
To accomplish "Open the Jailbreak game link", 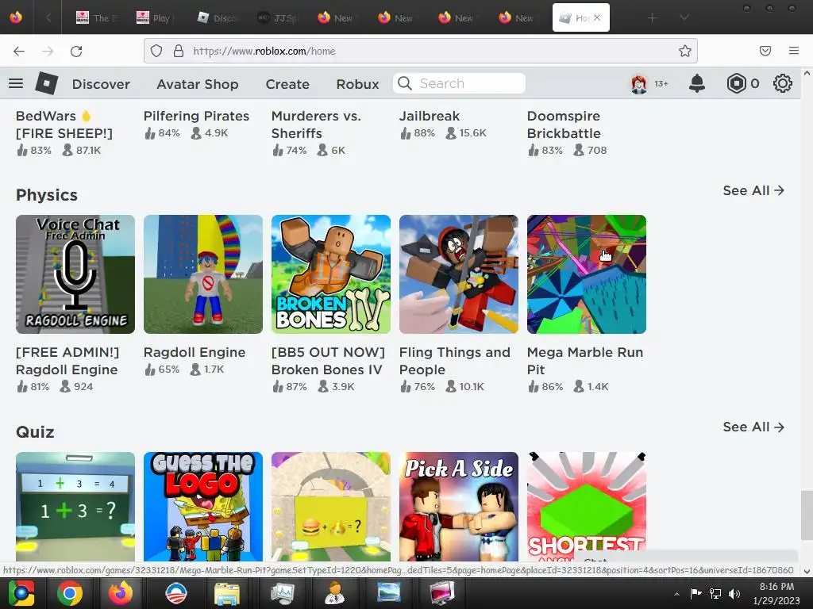I will tap(430, 116).
